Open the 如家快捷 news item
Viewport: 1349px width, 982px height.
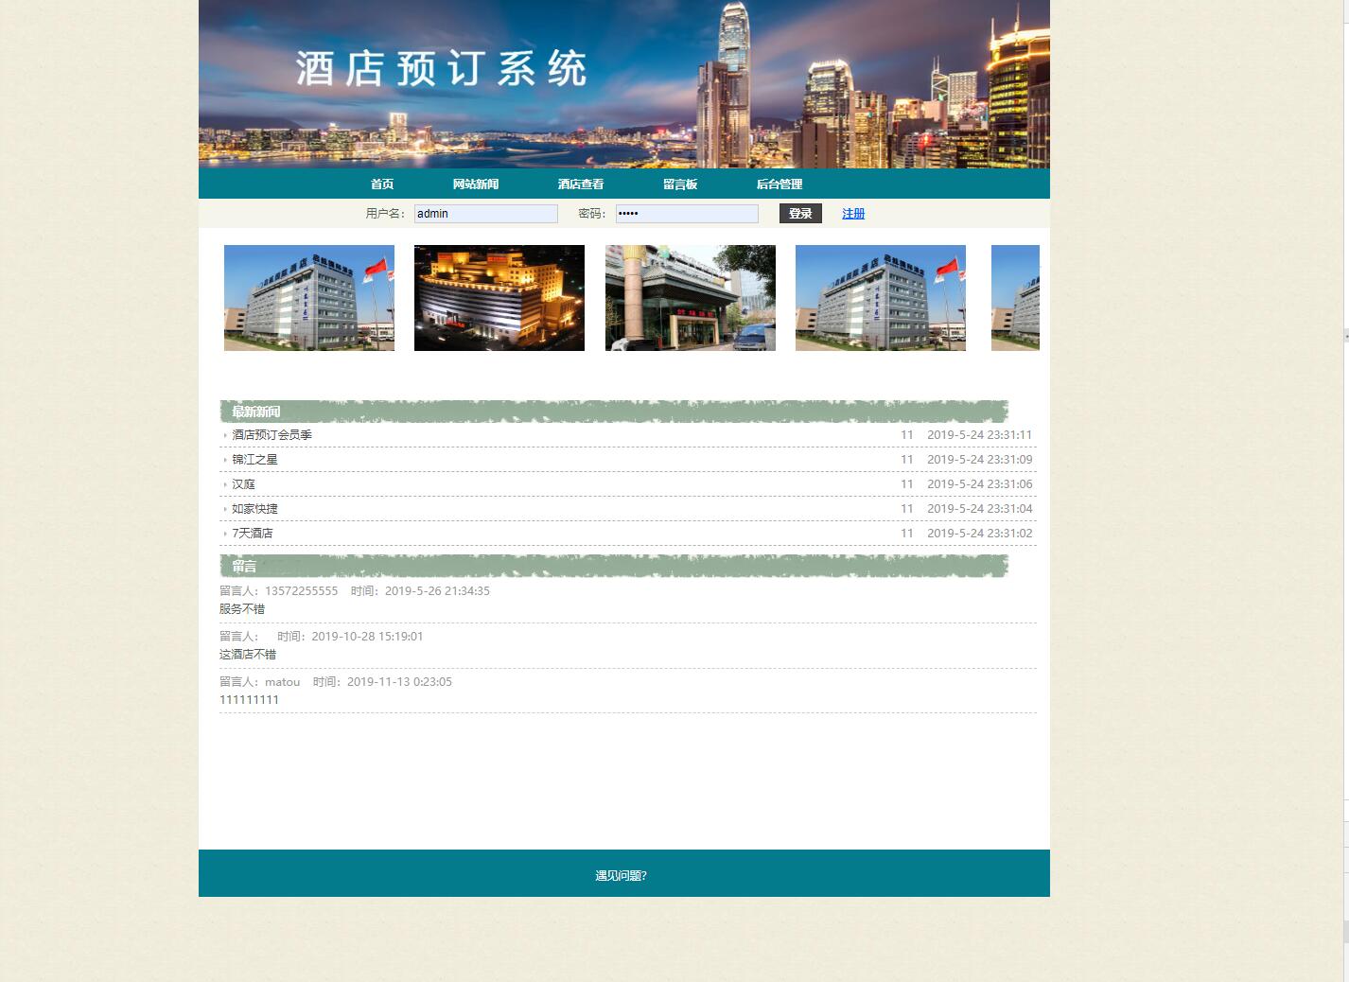[x=254, y=508]
